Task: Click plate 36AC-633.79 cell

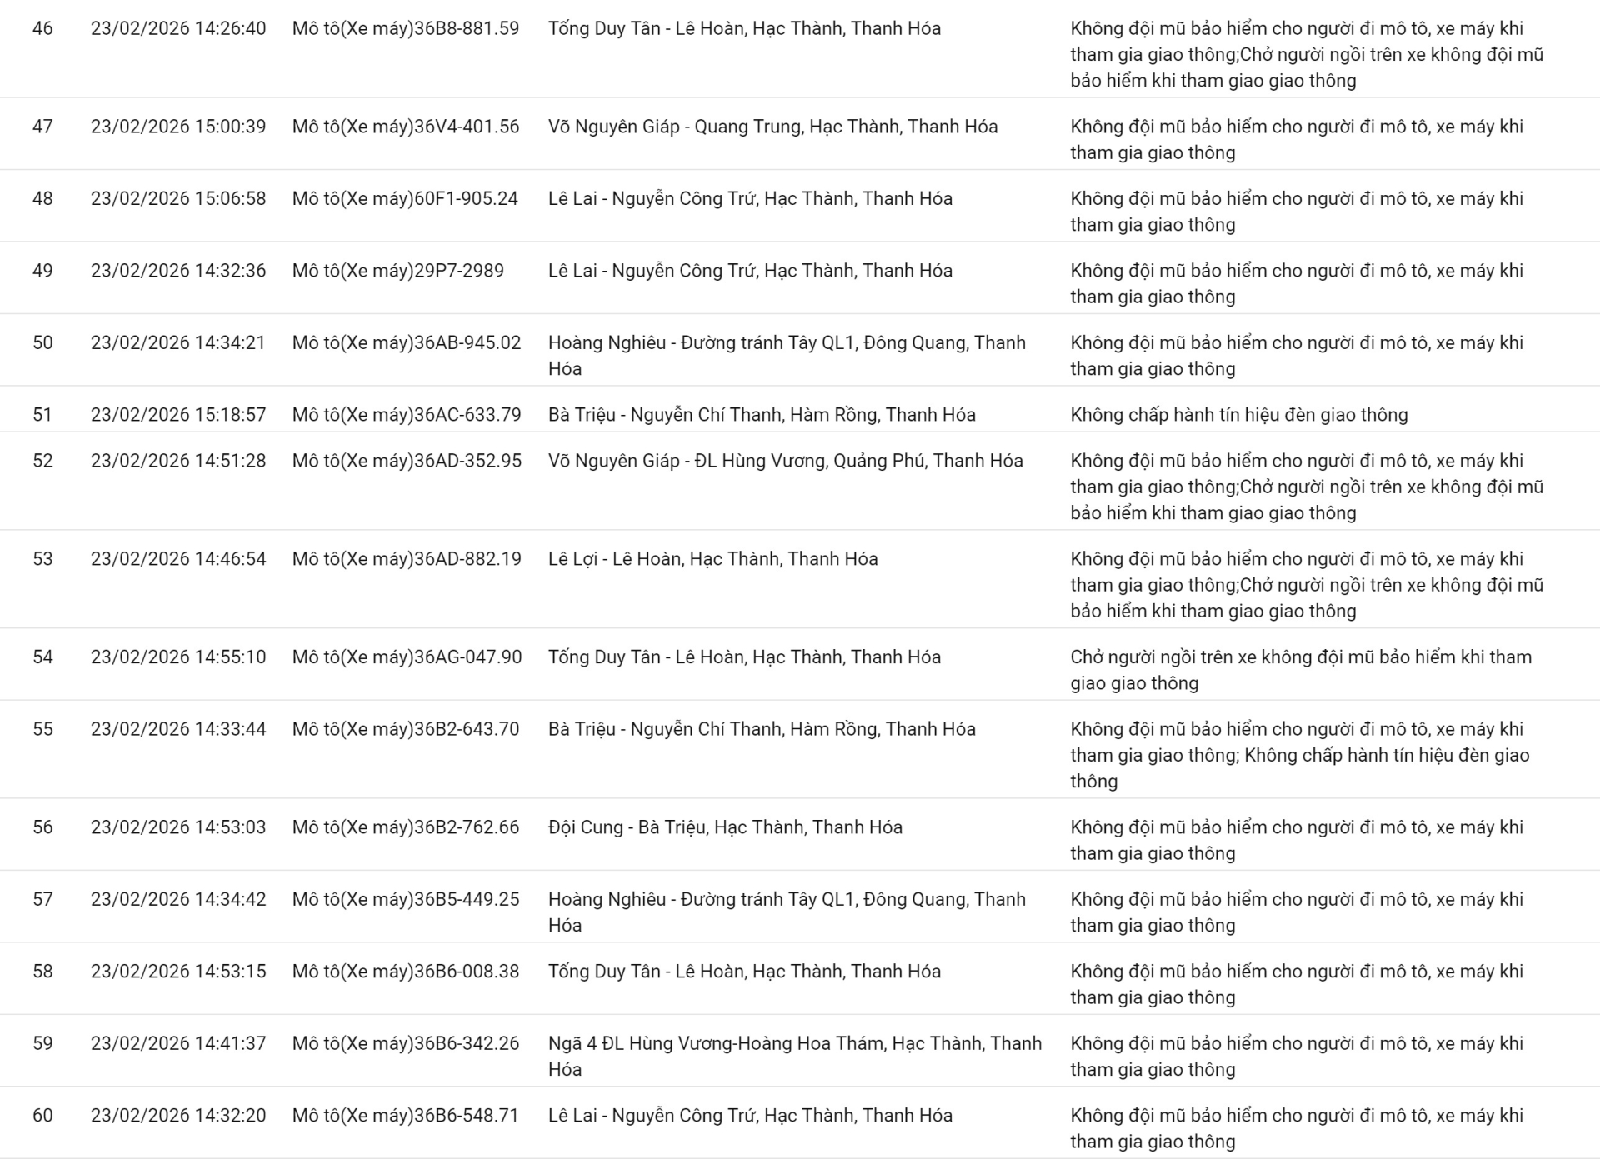Action: [407, 415]
